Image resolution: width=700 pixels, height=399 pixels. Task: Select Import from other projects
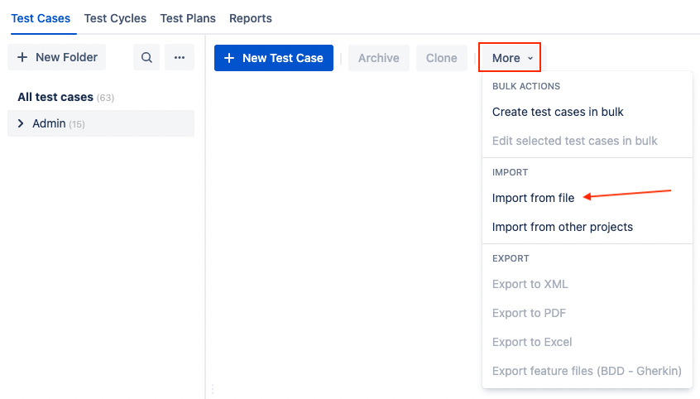tap(562, 227)
